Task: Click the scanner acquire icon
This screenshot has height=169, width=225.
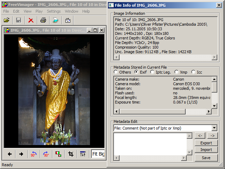Action: [55, 20]
